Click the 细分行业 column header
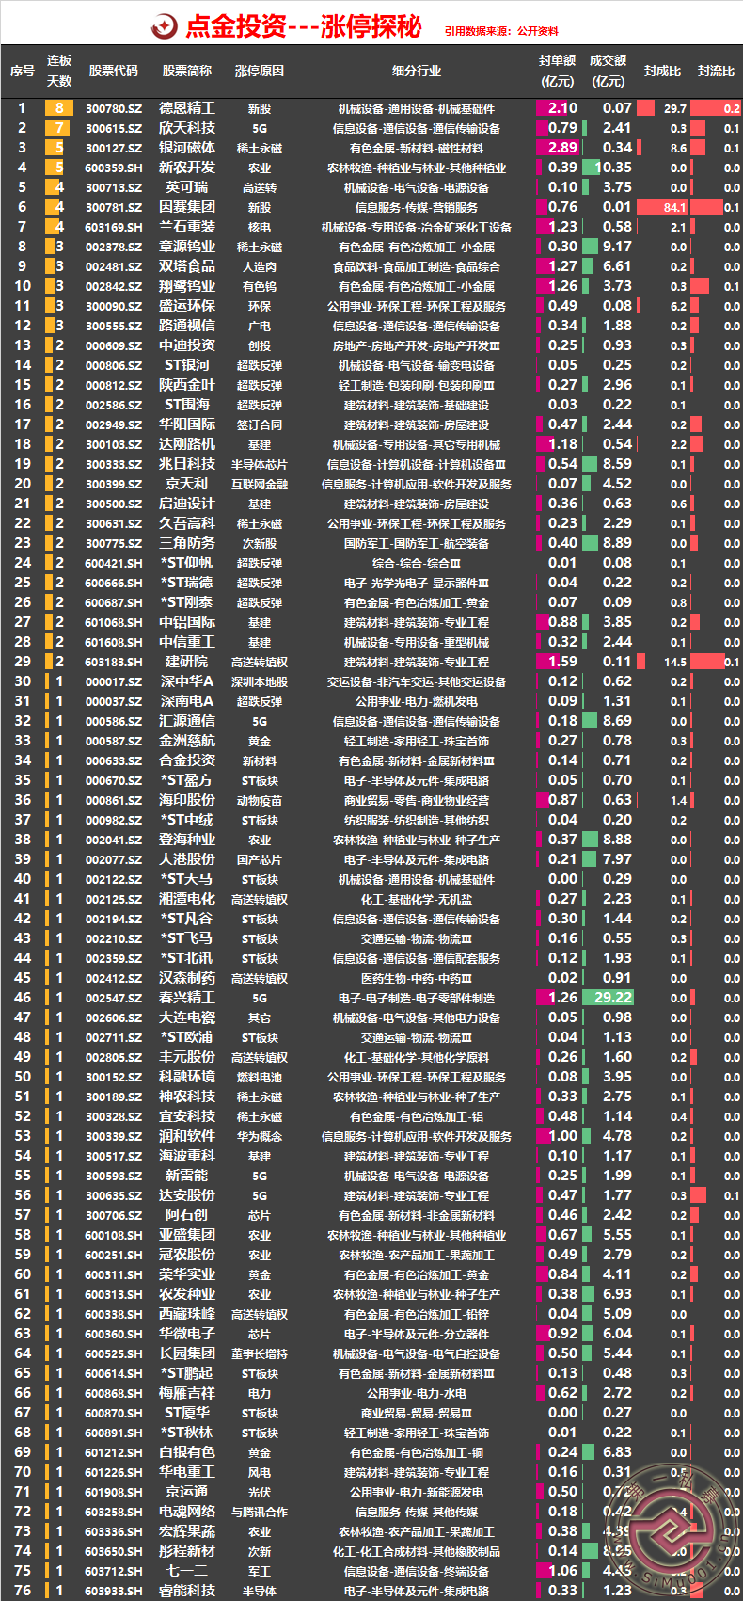This screenshot has height=1601, width=743. 416,71
